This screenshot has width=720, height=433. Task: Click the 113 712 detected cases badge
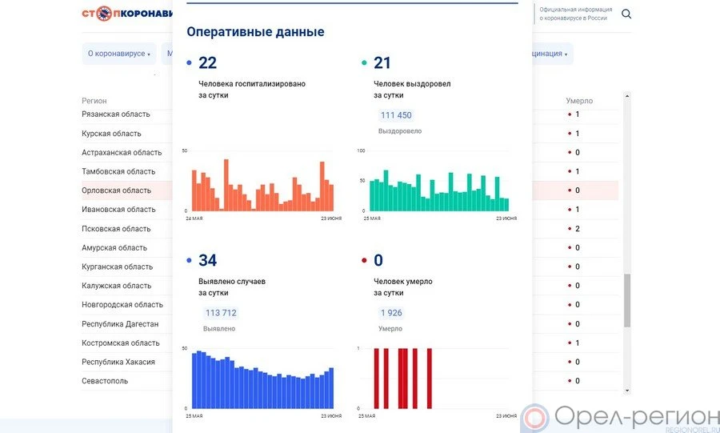coord(221,313)
